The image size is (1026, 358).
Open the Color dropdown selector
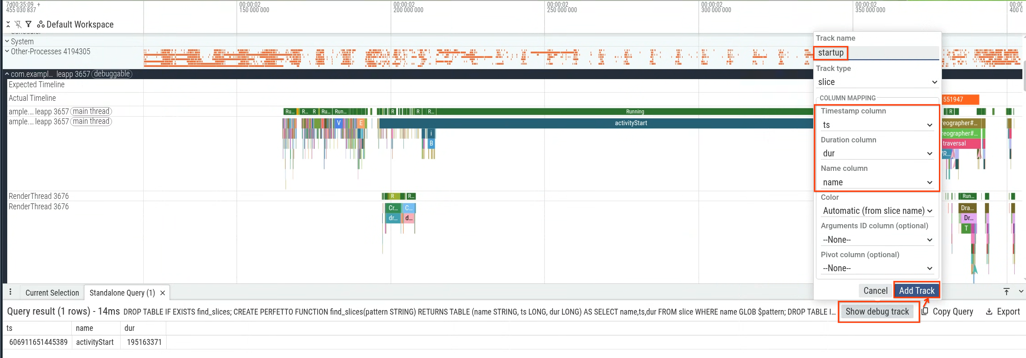(x=877, y=211)
